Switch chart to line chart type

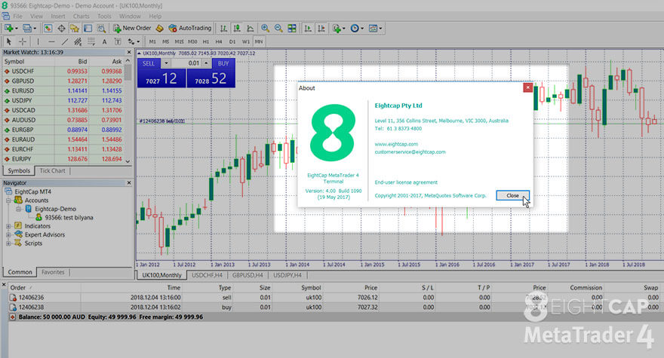[x=251, y=29]
